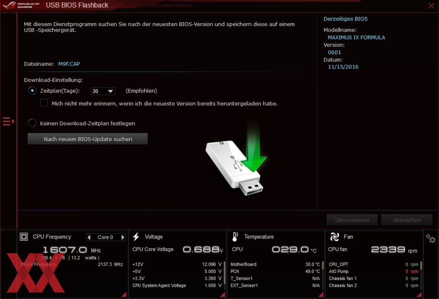Open the left sidebar menu arrow icon
Image resolution: width=439 pixels, height=299 pixels.
[x=8, y=121]
